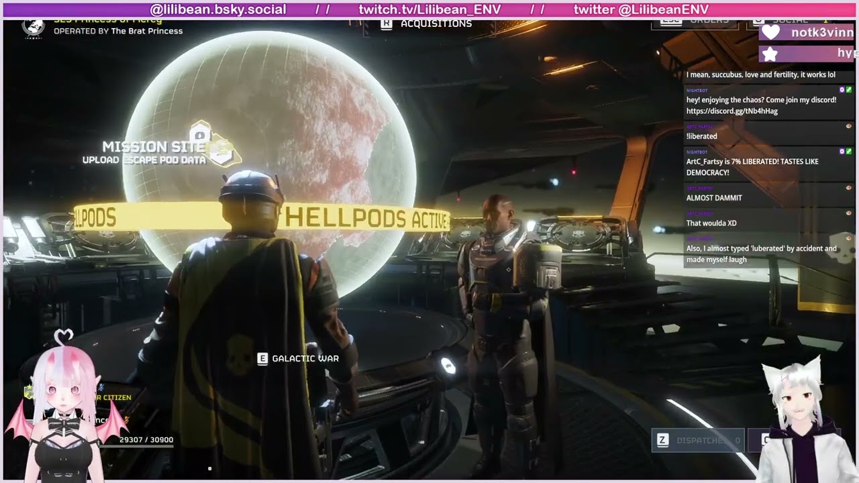859x483 pixels.
Task: Click the succubus, love and fertility chat message
Action: (761, 75)
